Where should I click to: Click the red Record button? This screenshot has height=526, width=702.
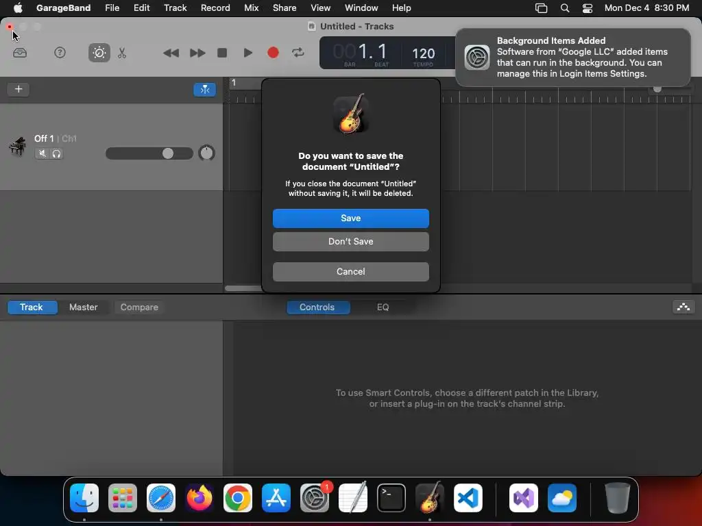tap(273, 53)
